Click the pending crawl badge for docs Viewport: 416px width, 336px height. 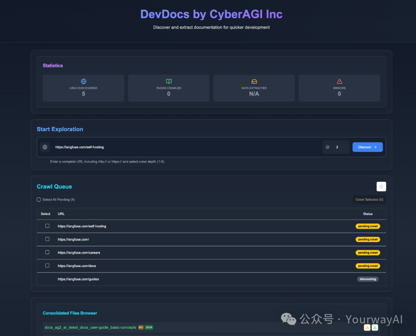tap(368, 266)
